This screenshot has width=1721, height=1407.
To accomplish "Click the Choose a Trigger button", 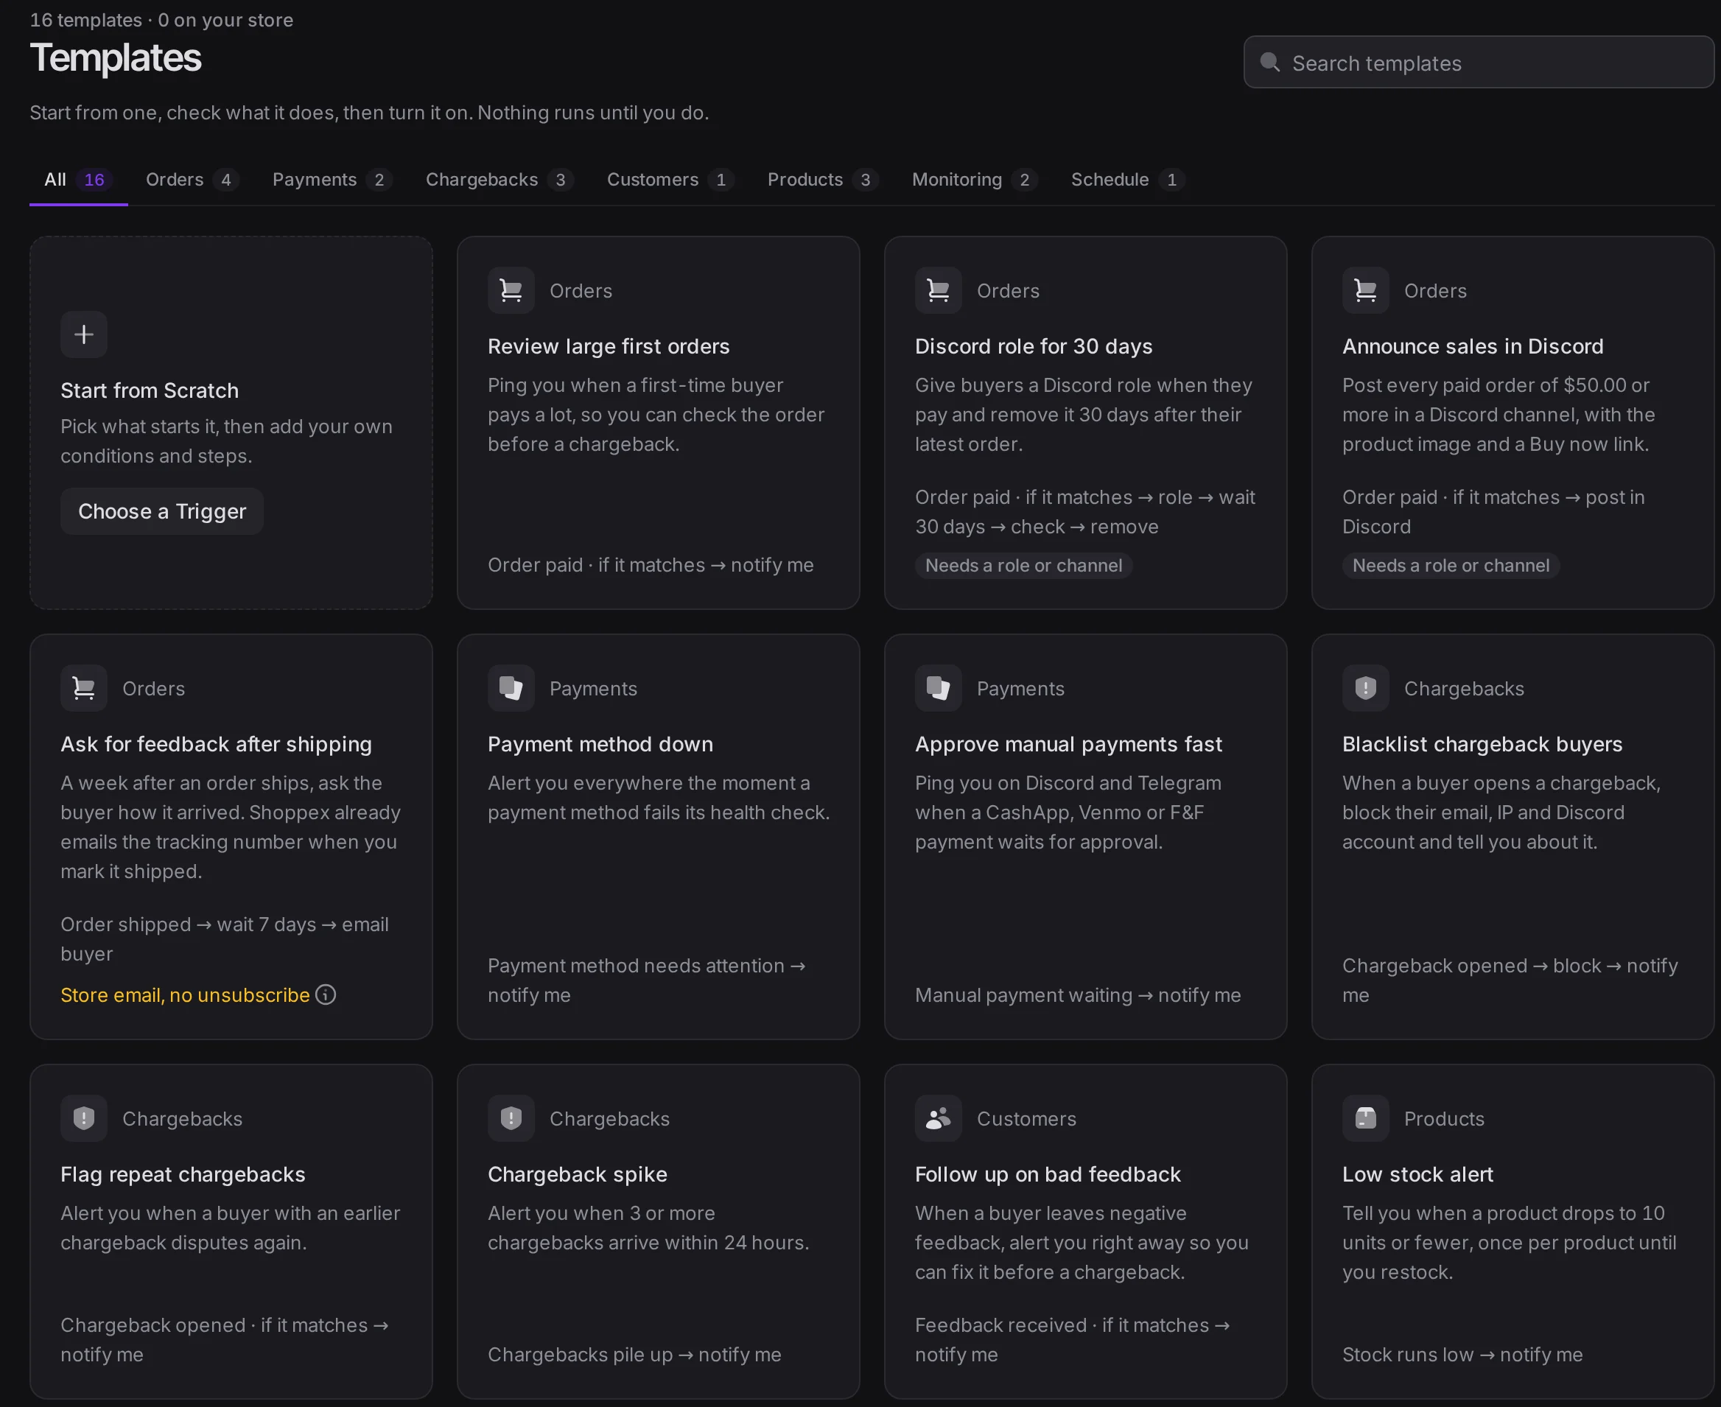I will tap(162, 511).
